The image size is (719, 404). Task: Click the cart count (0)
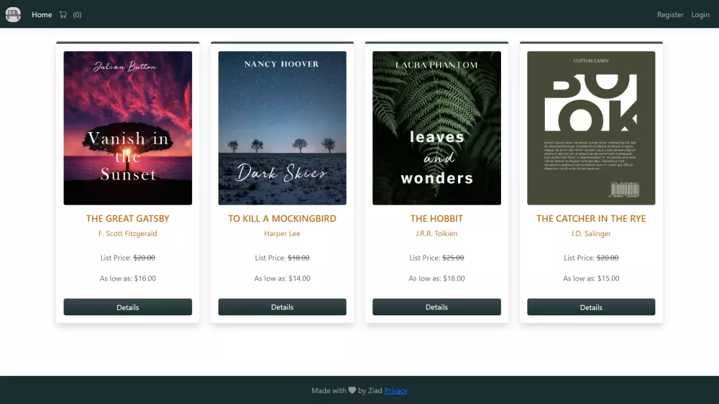pos(77,14)
